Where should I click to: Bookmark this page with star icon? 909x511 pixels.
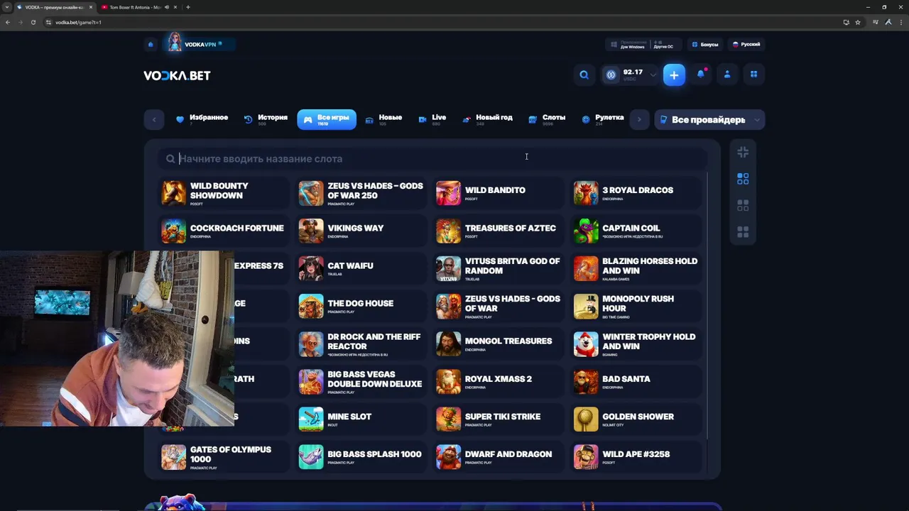coord(858,22)
